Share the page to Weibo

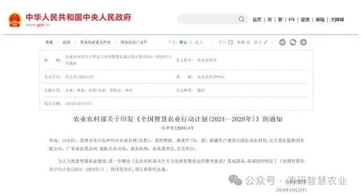pyautogui.click(x=283, y=43)
